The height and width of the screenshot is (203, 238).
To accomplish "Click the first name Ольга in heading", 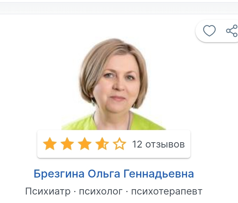I will [104, 174].
